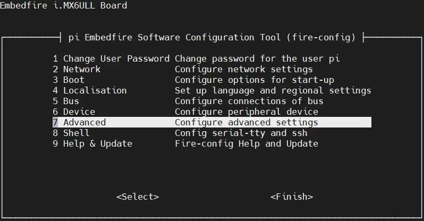The width and height of the screenshot is (424, 221).
Task: Choose the Device menu entry
Action: coord(79,112)
